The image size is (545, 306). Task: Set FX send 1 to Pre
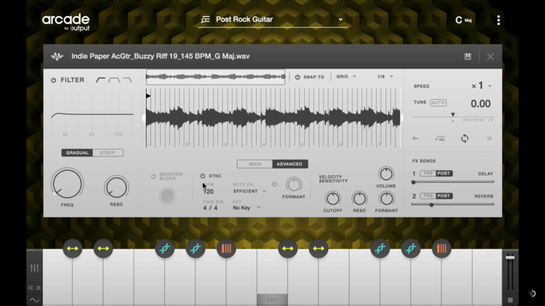(428, 173)
